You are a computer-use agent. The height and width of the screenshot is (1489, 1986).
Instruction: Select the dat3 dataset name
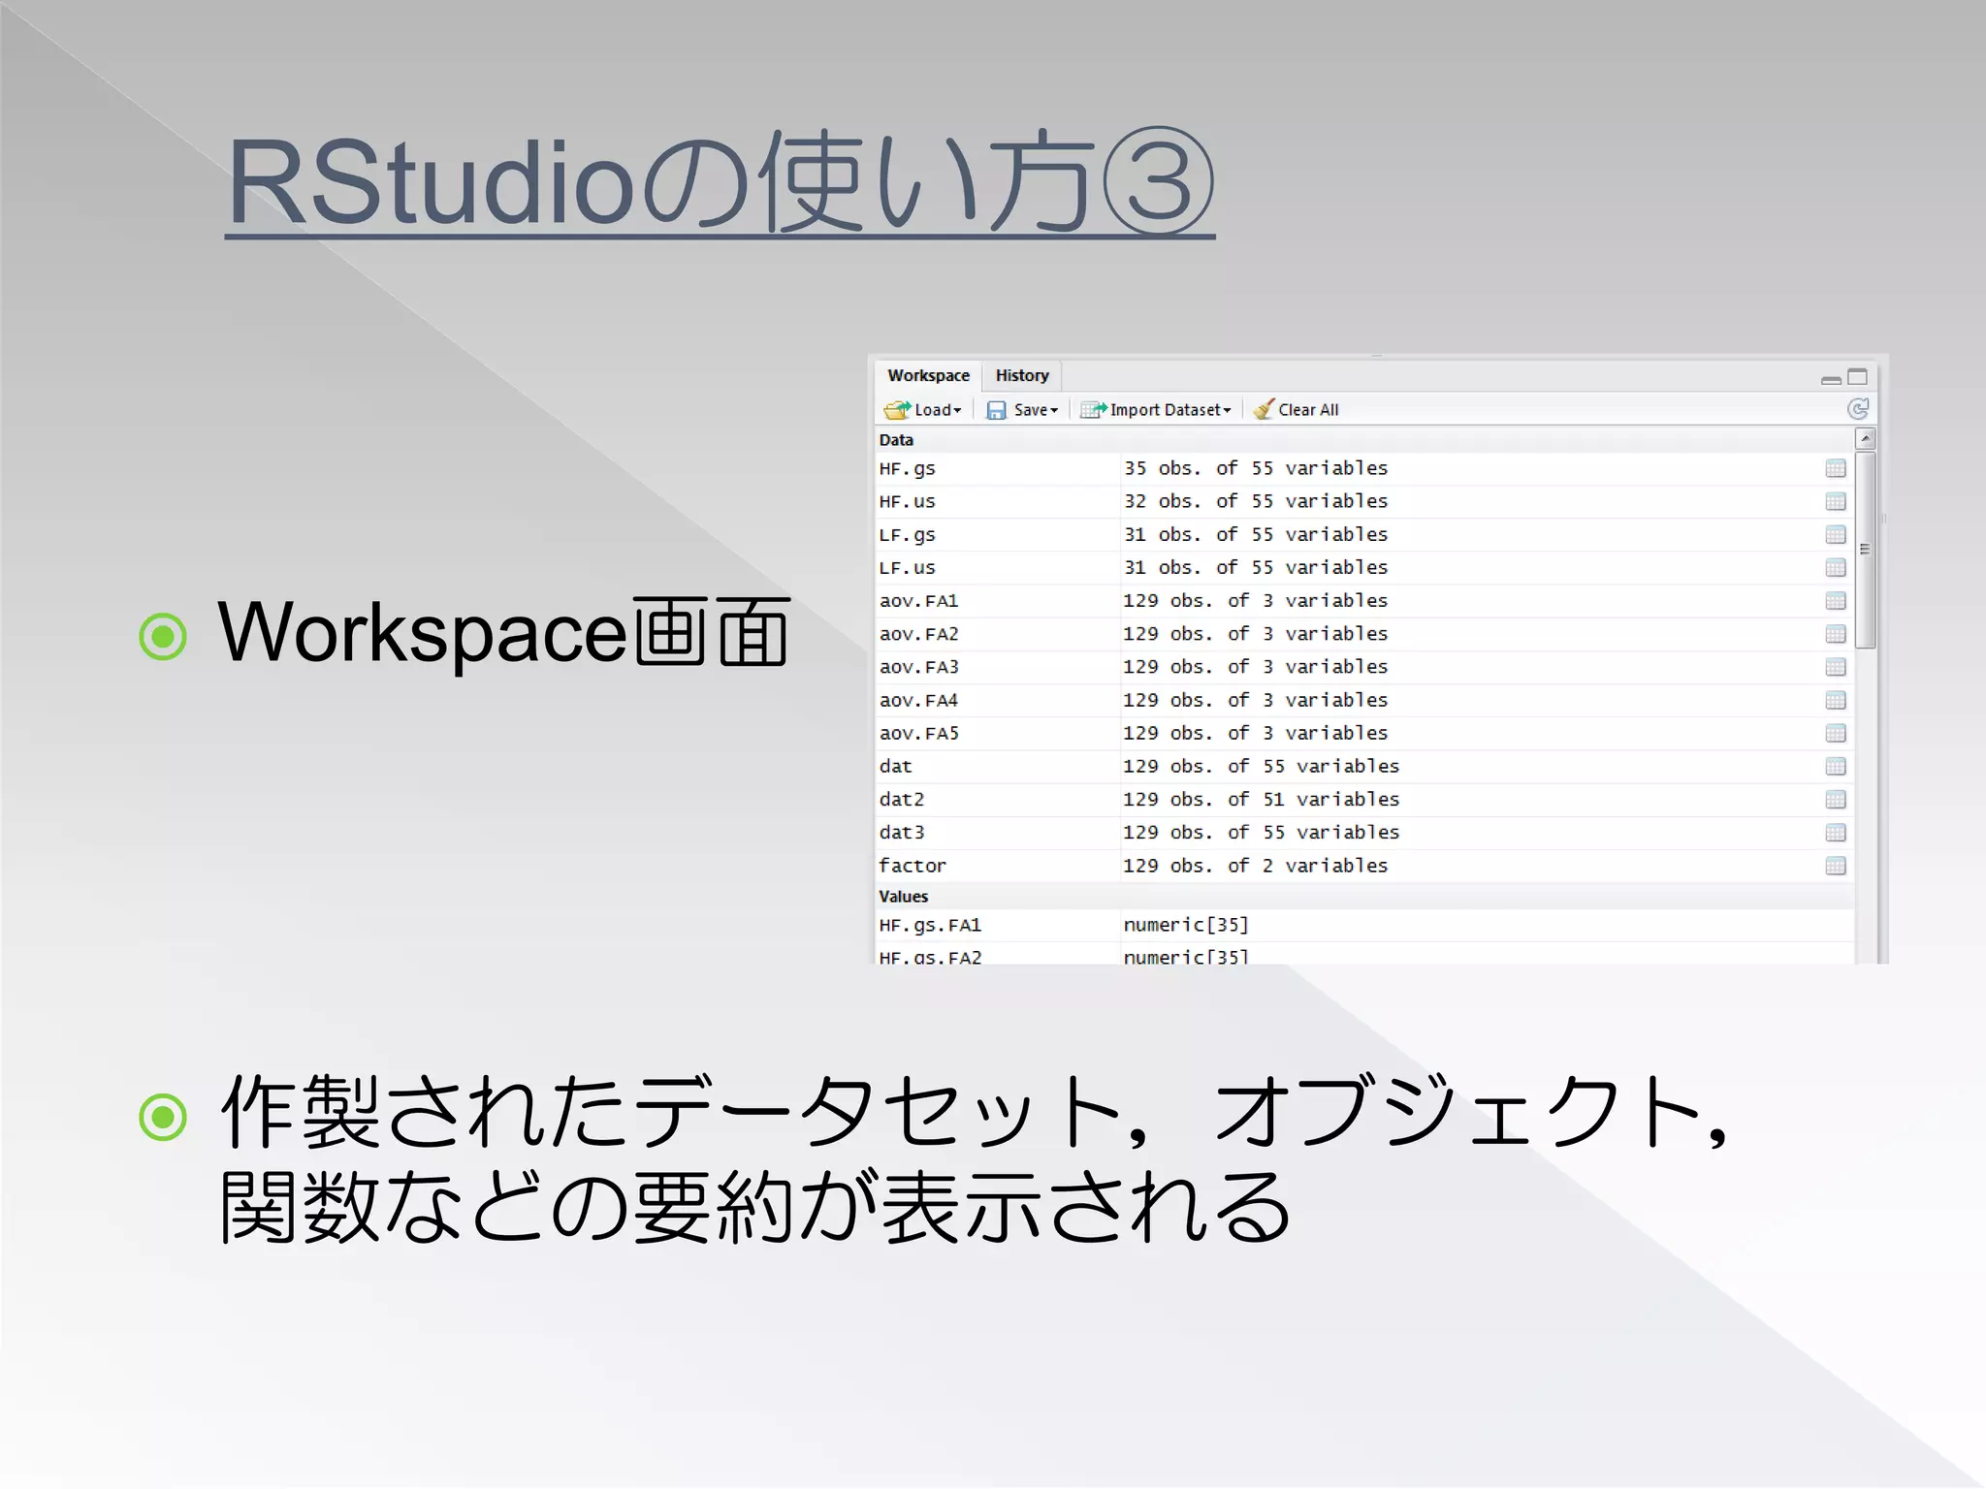click(901, 833)
